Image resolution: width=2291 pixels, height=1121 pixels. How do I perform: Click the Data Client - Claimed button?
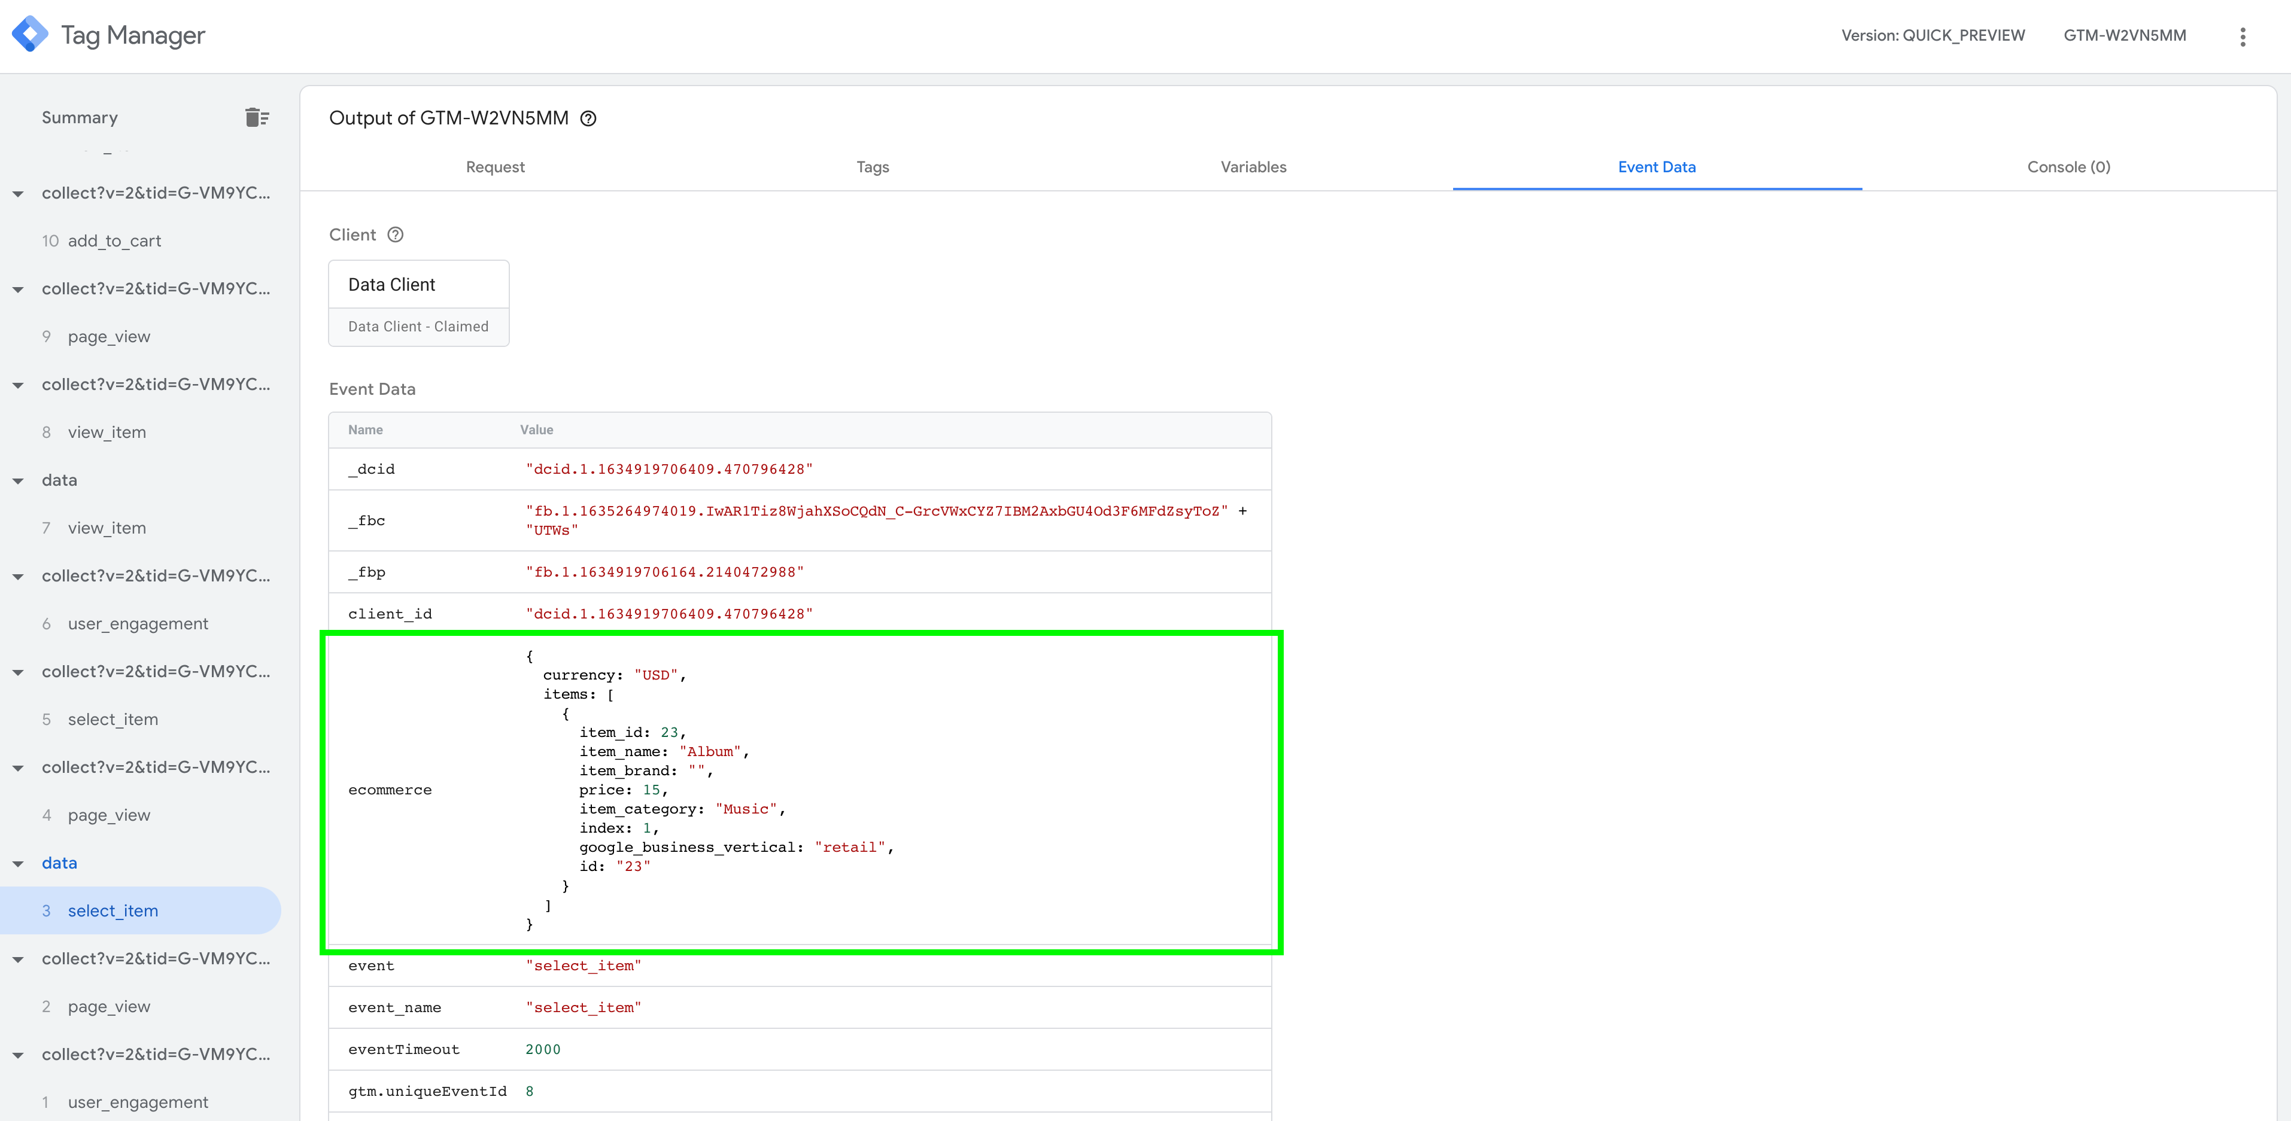click(418, 326)
